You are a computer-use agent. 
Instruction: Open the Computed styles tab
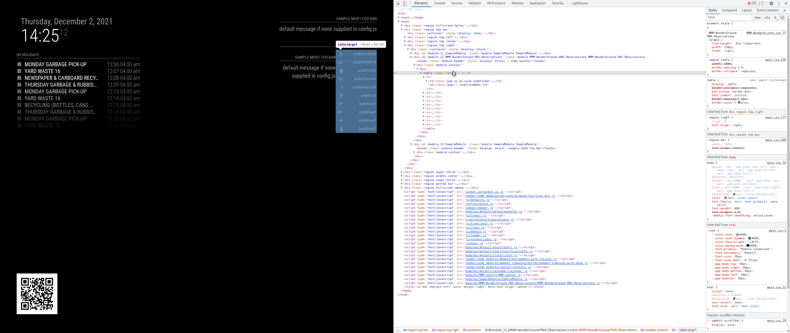click(730, 10)
